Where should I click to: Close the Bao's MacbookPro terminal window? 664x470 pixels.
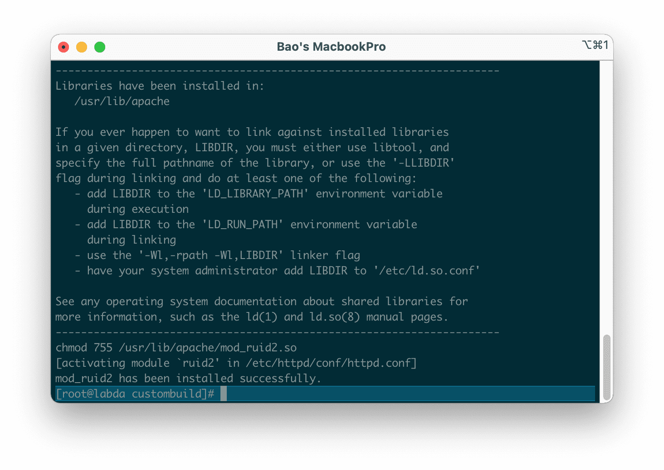point(63,47)
